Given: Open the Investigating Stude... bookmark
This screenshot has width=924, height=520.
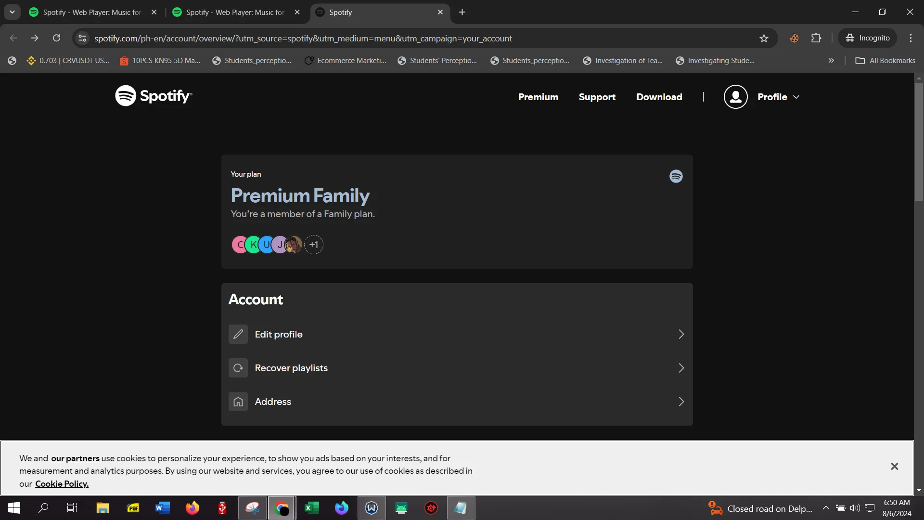Looking at the screenshot, I should pos(715,61).
